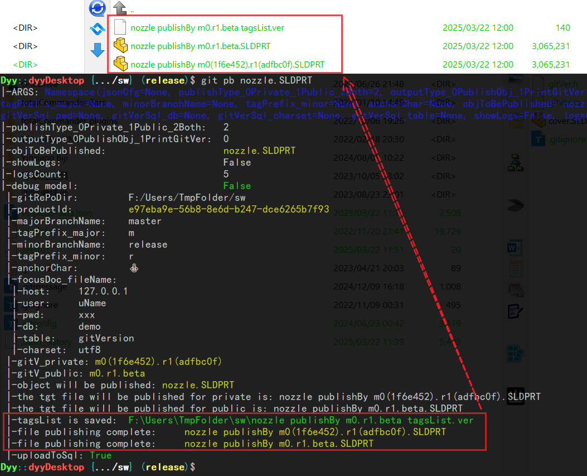The image size is (587, 476).
Task: Click the cover.SLDPRT yellow part icon
Action: click(538, 121)
